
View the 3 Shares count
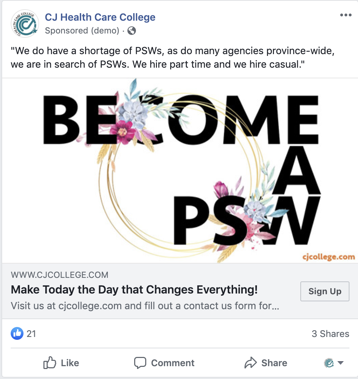(x=330, y=334)
